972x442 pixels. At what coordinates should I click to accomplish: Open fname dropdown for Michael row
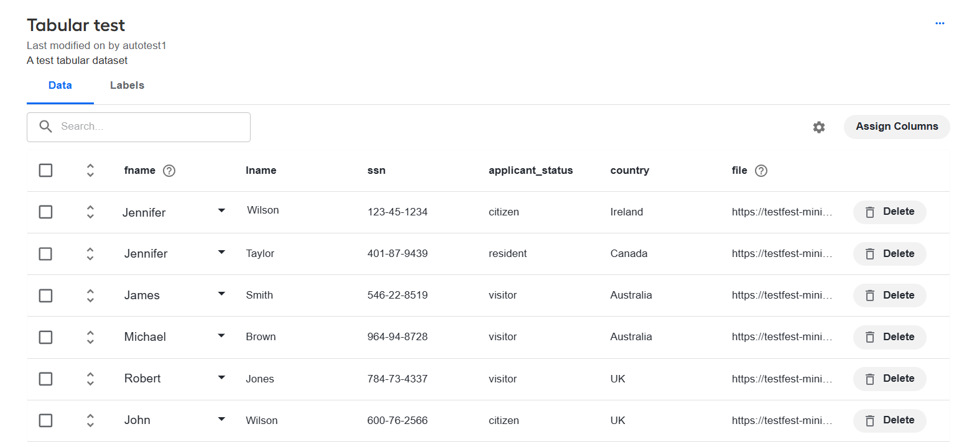[x=221, y=336]
